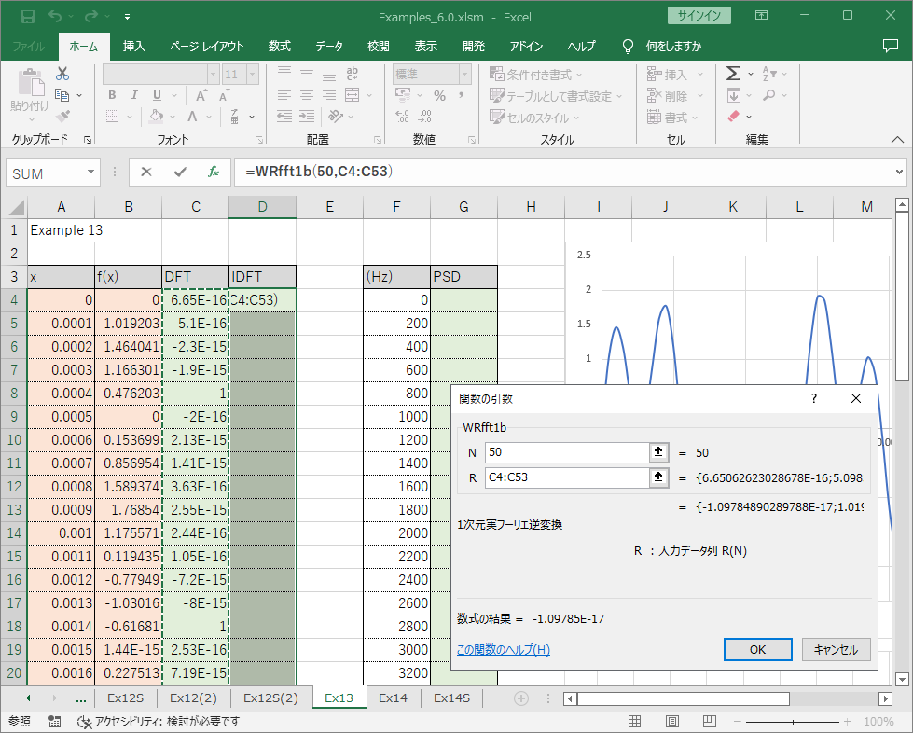This screenshot has height=733, width=913.
Task: Open the Name Box dropdown arrow
Action: tap(91, 172)
